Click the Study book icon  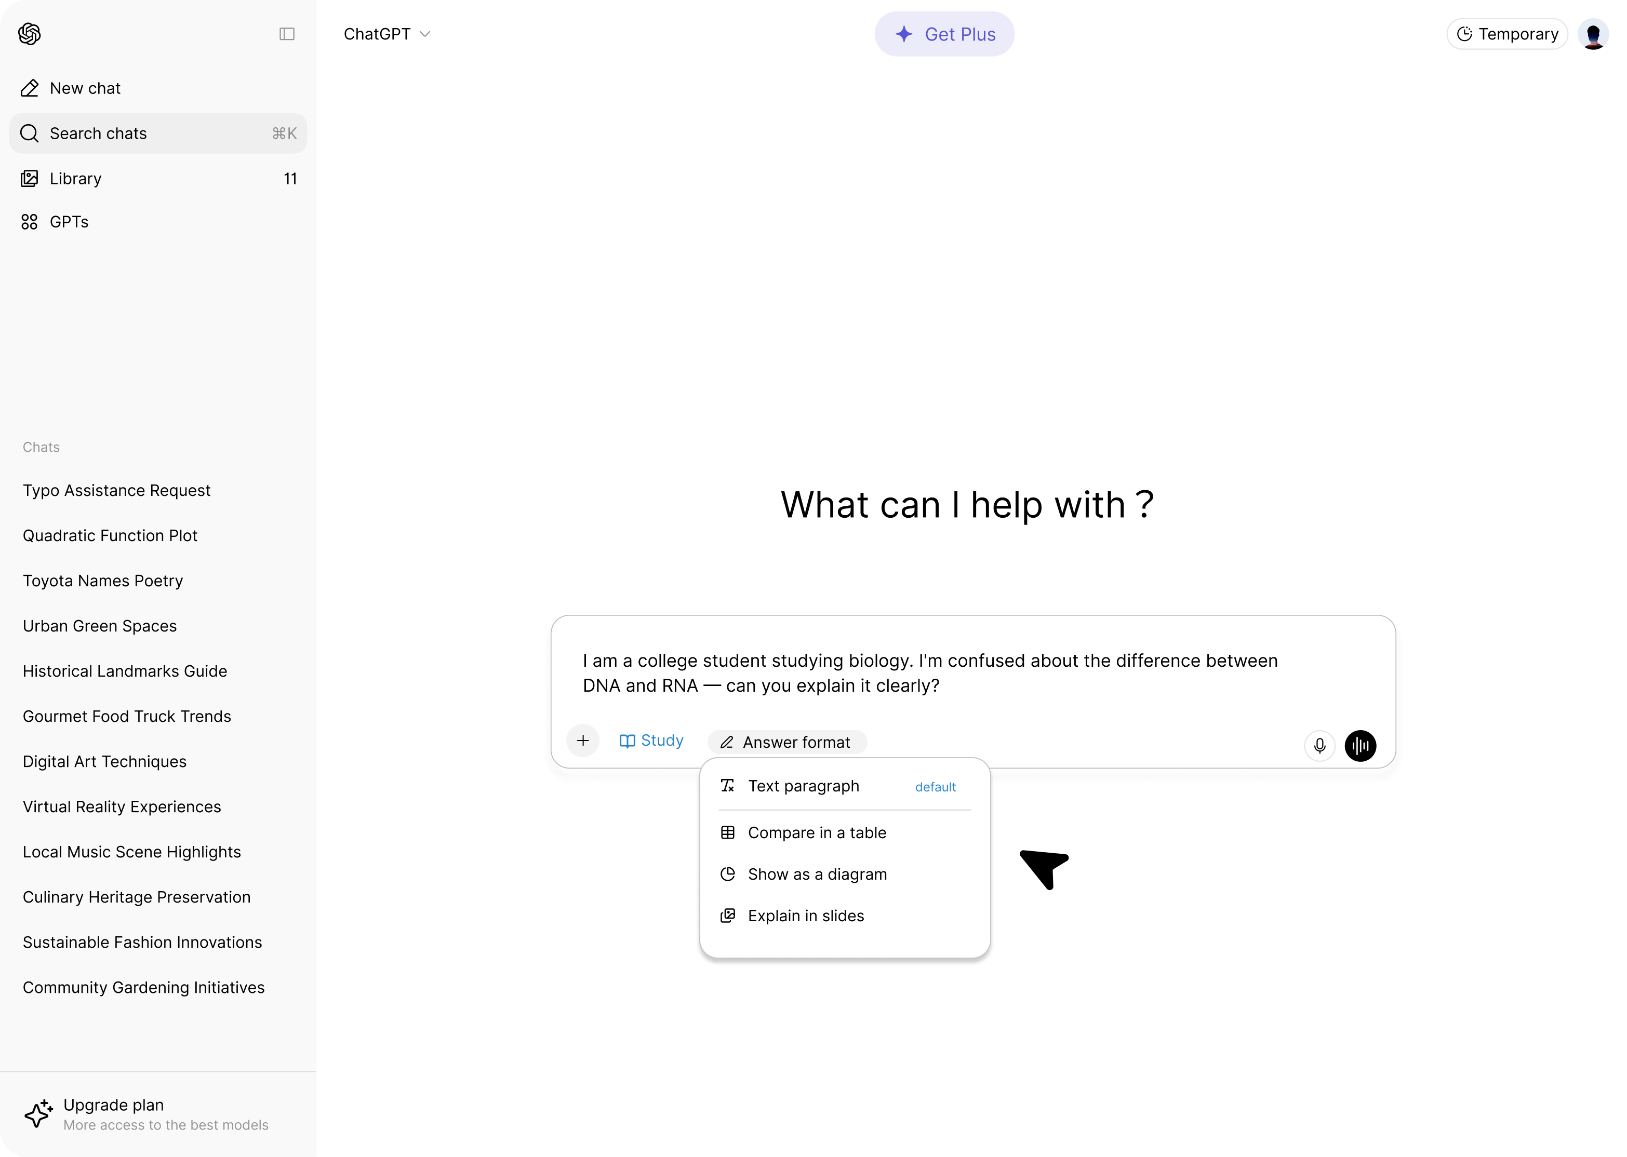[x=627, y=741]
